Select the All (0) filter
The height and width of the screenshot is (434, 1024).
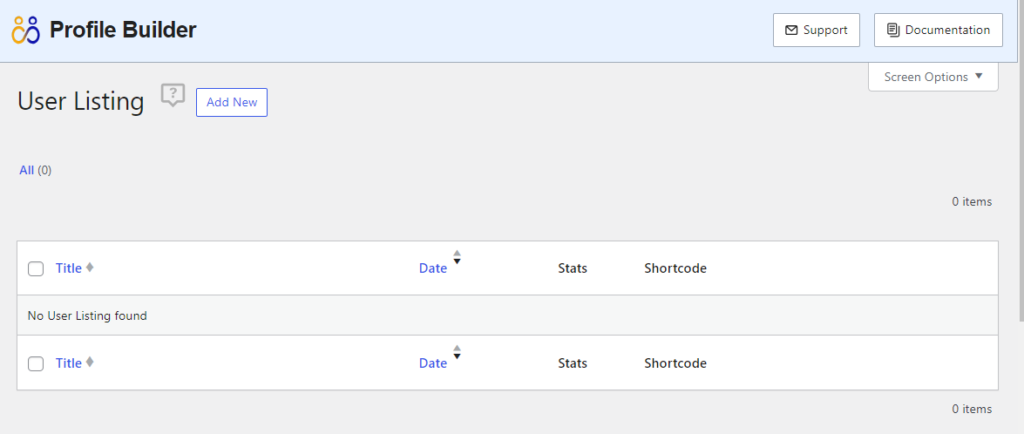point(35,170)
